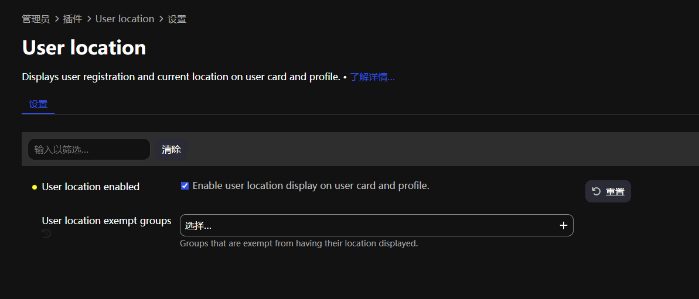
Task: Click the yellow changed-setting dot indicator
Action: tap(35, 187)
